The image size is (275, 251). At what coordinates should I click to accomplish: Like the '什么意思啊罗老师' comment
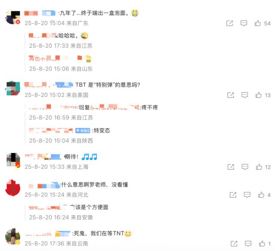coord(261,195)
